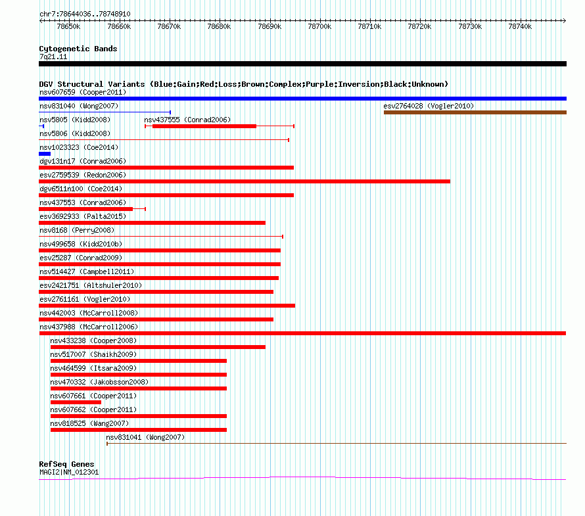The image size is (585, 516).
Task: Open nsv517007 (Shaikh2009) variant
Action: click(93, 354)
